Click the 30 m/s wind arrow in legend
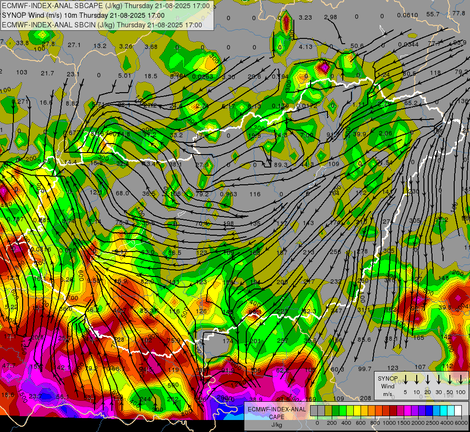 pyautogui.click(x=439, y=379)
